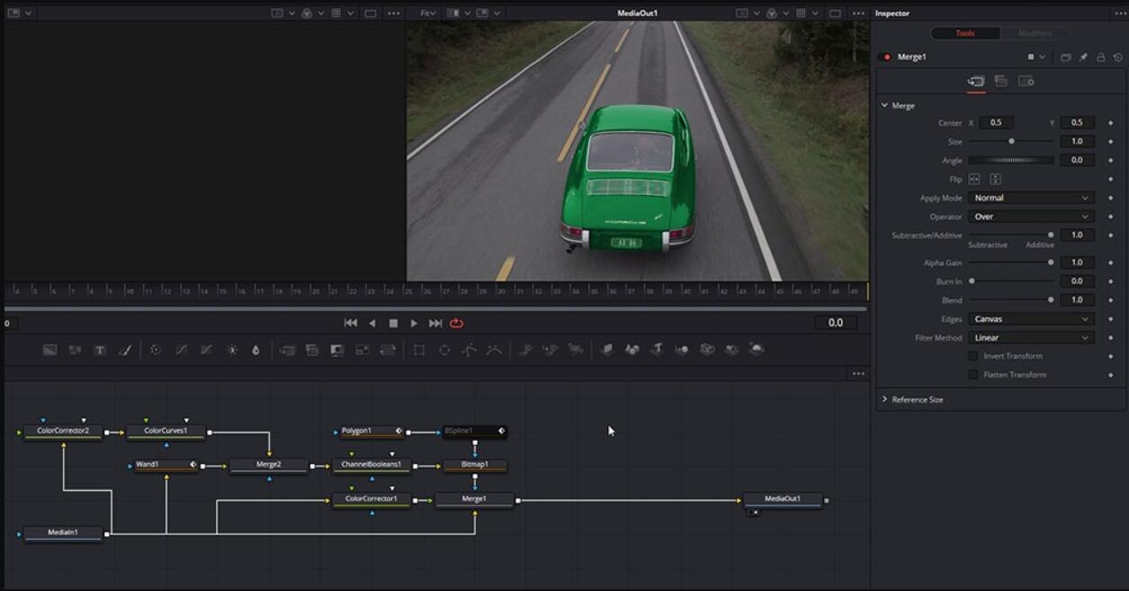Screen dimensions: 1129x591
Task: Select the Polygon mask tool
Action: point(470,350)
